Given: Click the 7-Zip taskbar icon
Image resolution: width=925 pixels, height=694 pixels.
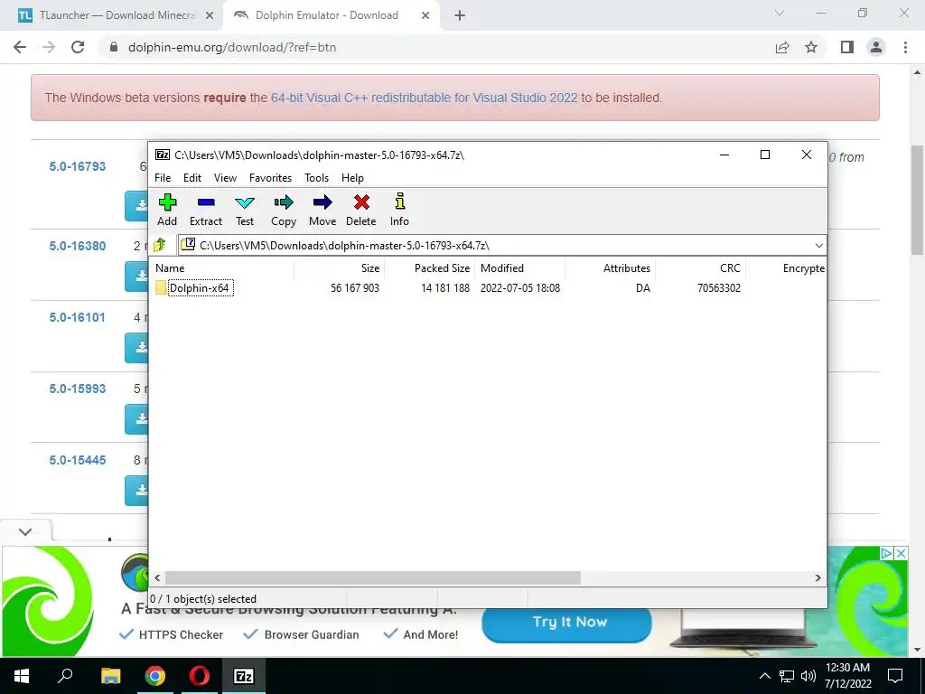Looking at the screenshot, I should click(244, 676).
